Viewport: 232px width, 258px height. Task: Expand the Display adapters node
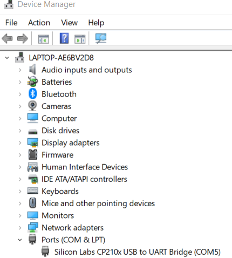[20, 142]
